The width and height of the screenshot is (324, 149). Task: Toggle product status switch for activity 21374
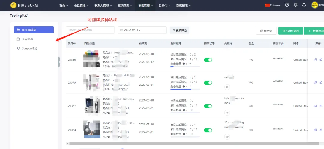(x=208, y=130)
